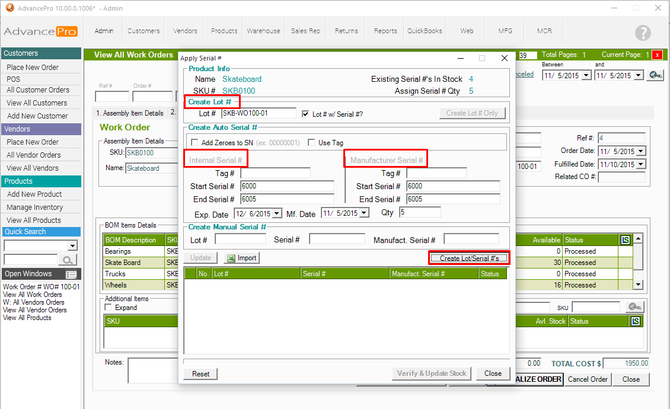
Task: Open the Exp. Date dropdown
Action: 277,213
